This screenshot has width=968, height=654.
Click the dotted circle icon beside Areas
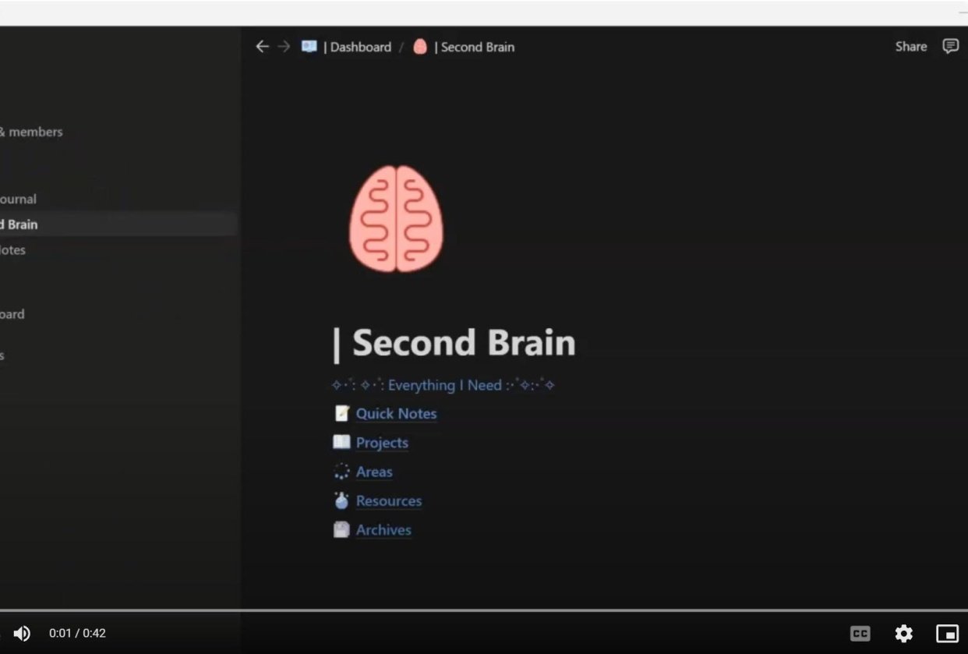[x=341, y=472]
